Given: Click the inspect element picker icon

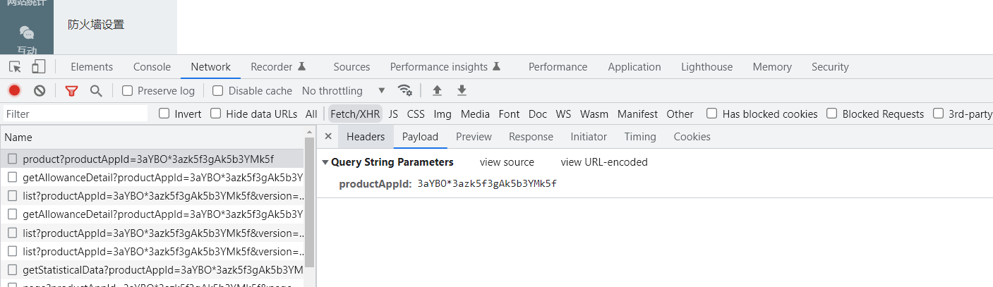Looking at the screenshot, I should point(15,67).
